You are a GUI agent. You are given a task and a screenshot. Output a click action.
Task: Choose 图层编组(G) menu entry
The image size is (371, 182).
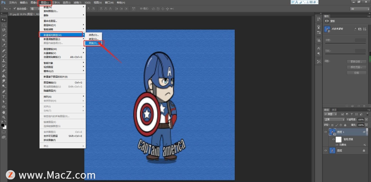coord(63,83)
